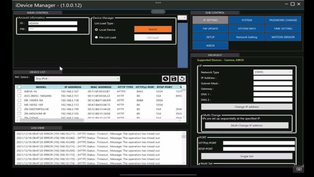Open the NIC Select dropdown
The height and width of the screenshot is (177, 314).
77,79
